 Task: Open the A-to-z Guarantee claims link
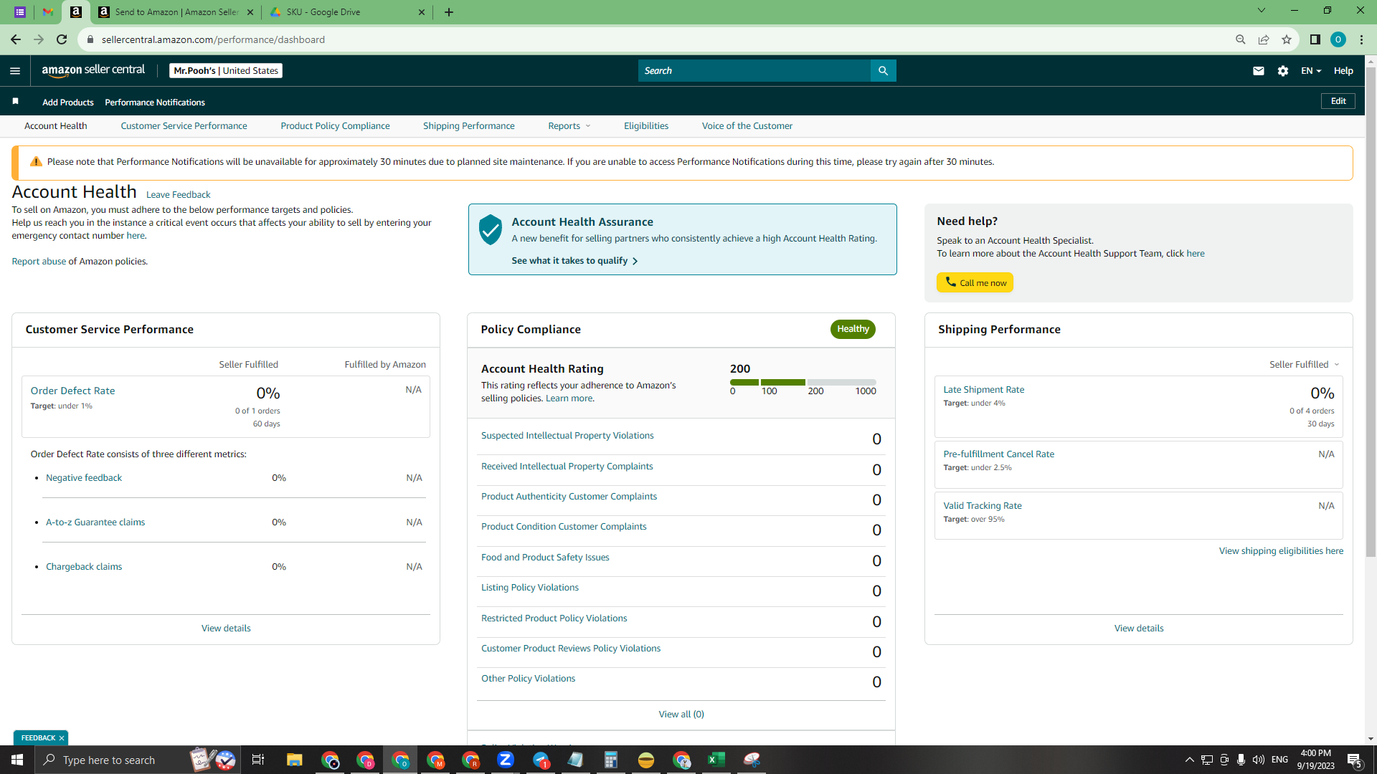95,522
